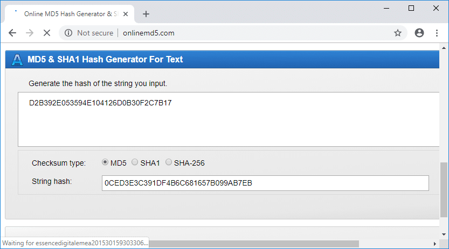The image size is (449, 249).
Task: Click the browser back arrow
Action: point(12,33)
